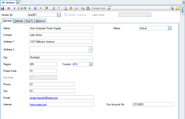Viewport: 185px width, 119px height.
Task: Switch to the PayTo tab
Action: click(30, 21)
